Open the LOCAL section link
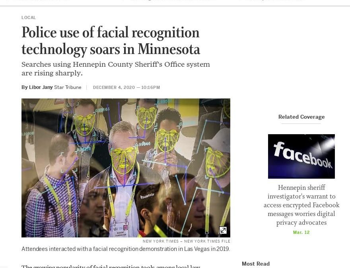The width and height of the screenshot is (350, 268). click(29, 17)
